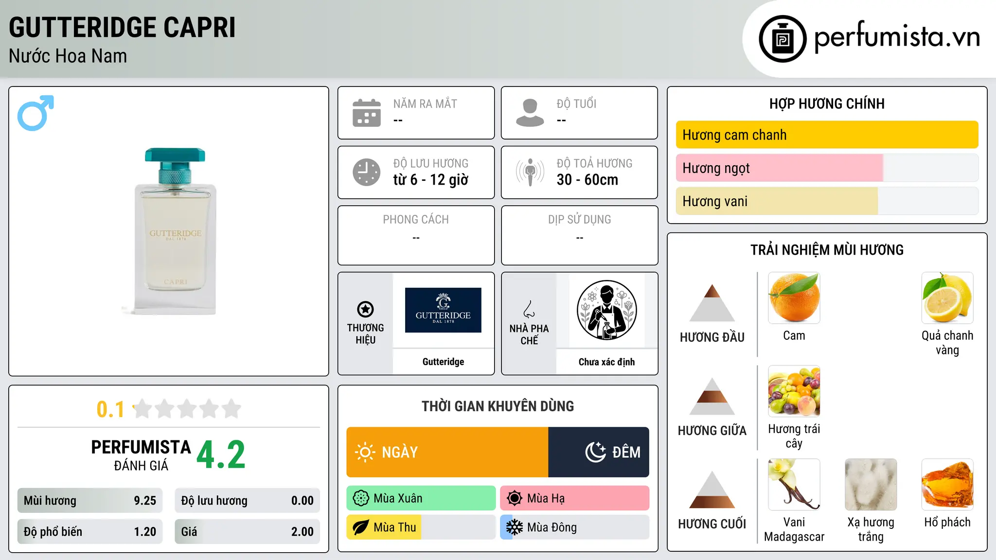996x560 pixels.
Task: Click the Hương ngọt accord bar
Action: tap(827, 168)
